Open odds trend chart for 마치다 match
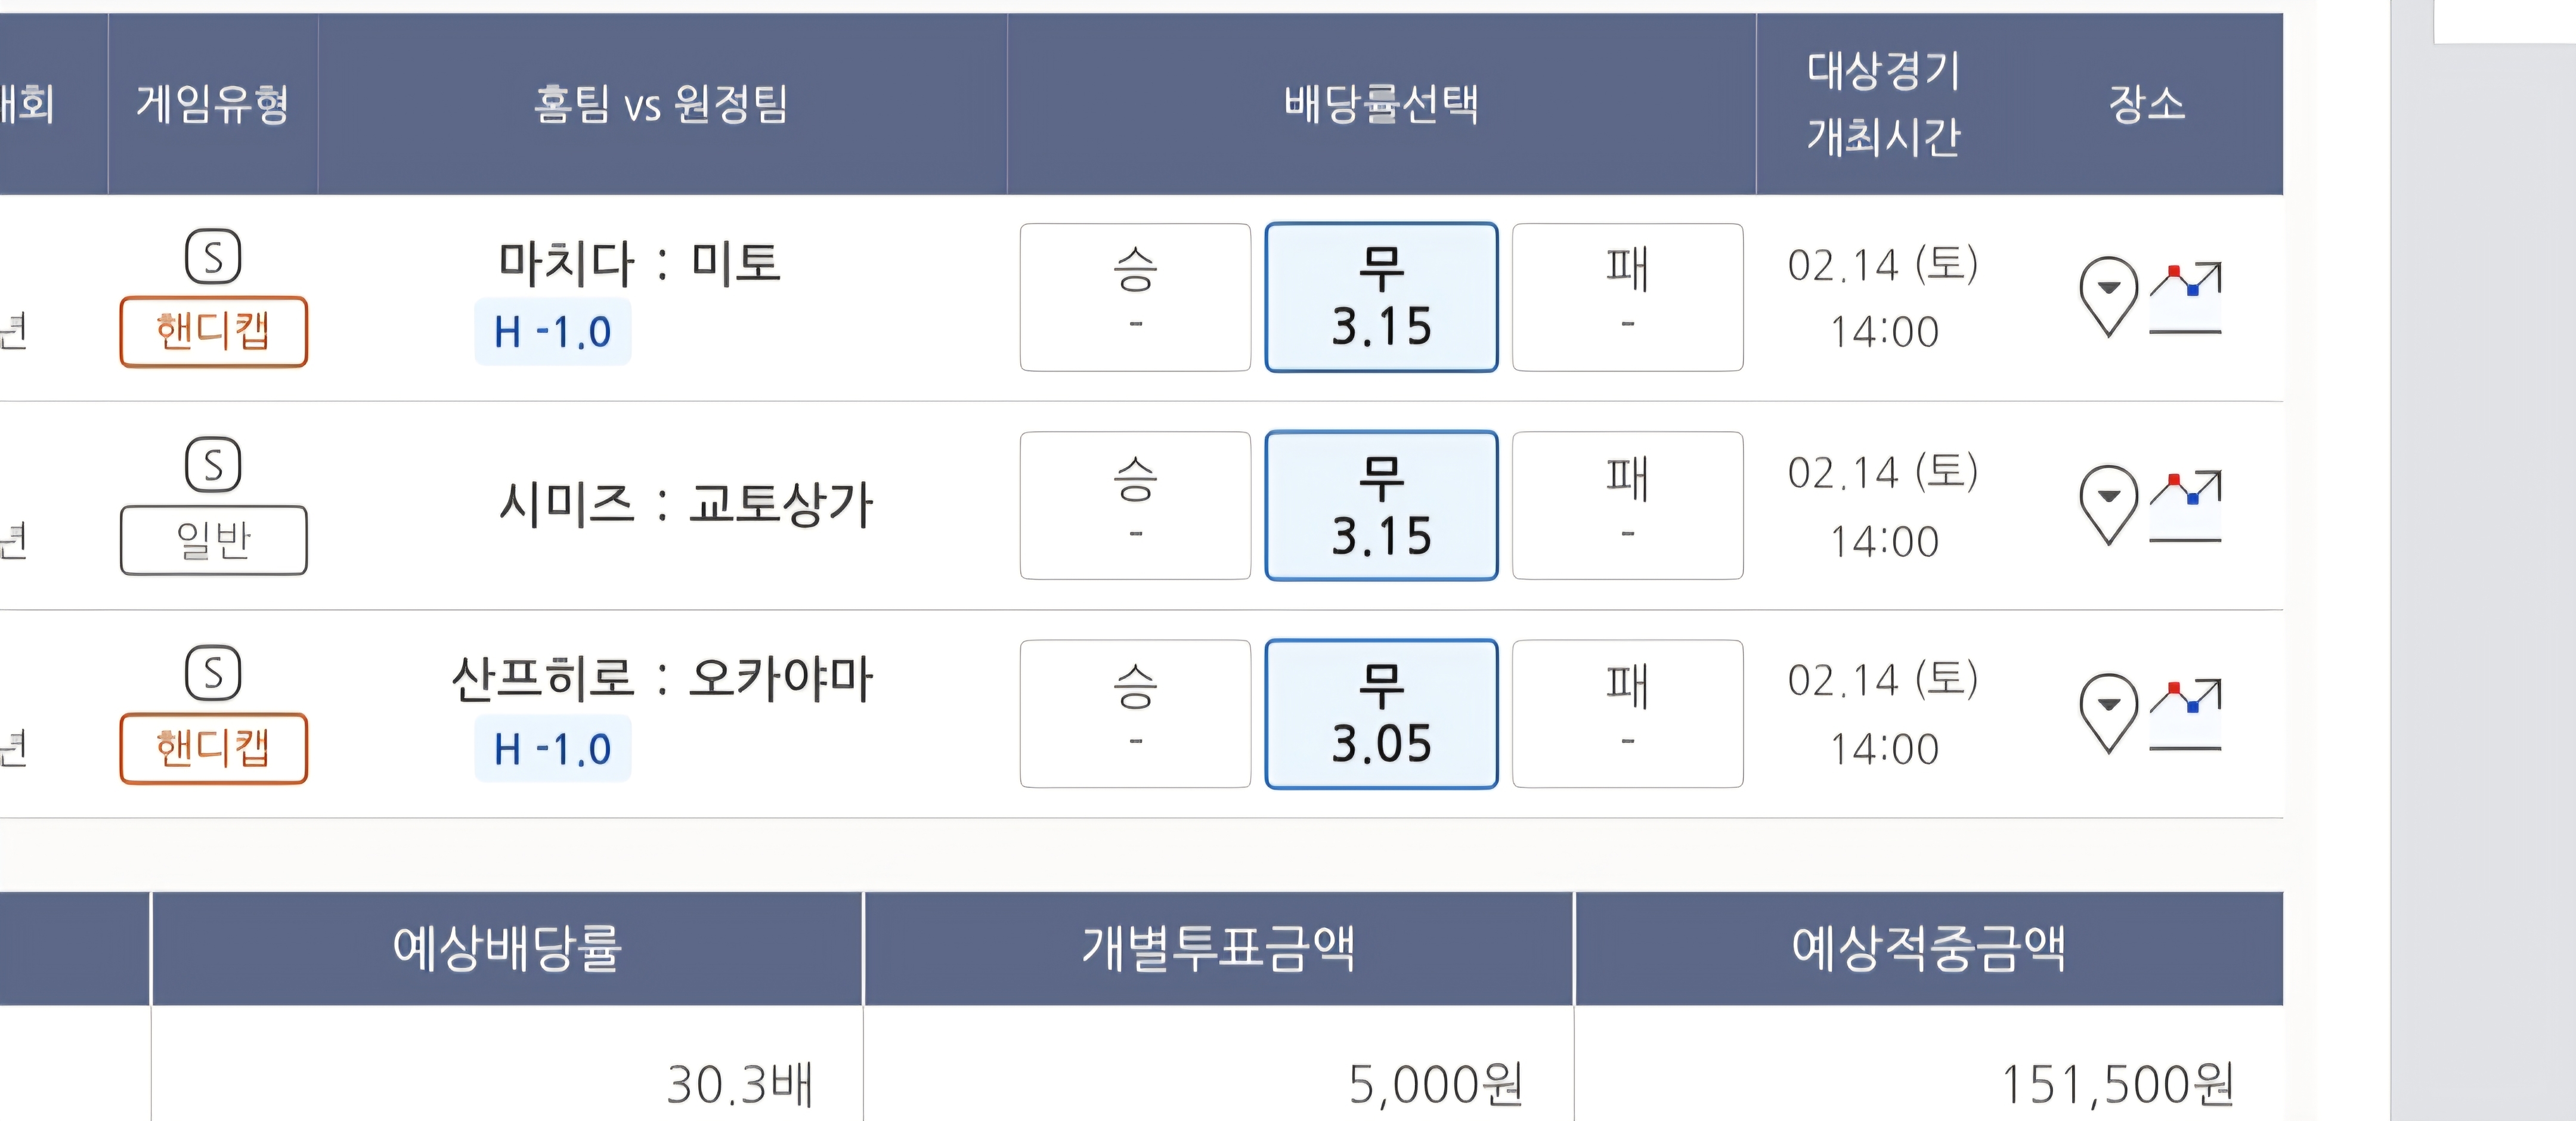The width and height of the screenshot is (2576, 1121). coord(2185,297)
